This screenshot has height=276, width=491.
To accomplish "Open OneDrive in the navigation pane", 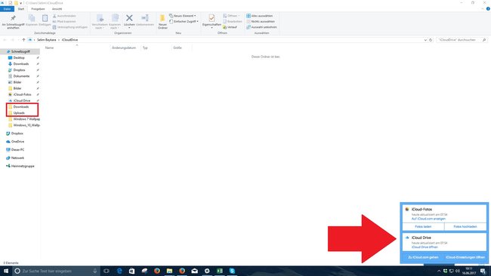I will click(17, 142).
